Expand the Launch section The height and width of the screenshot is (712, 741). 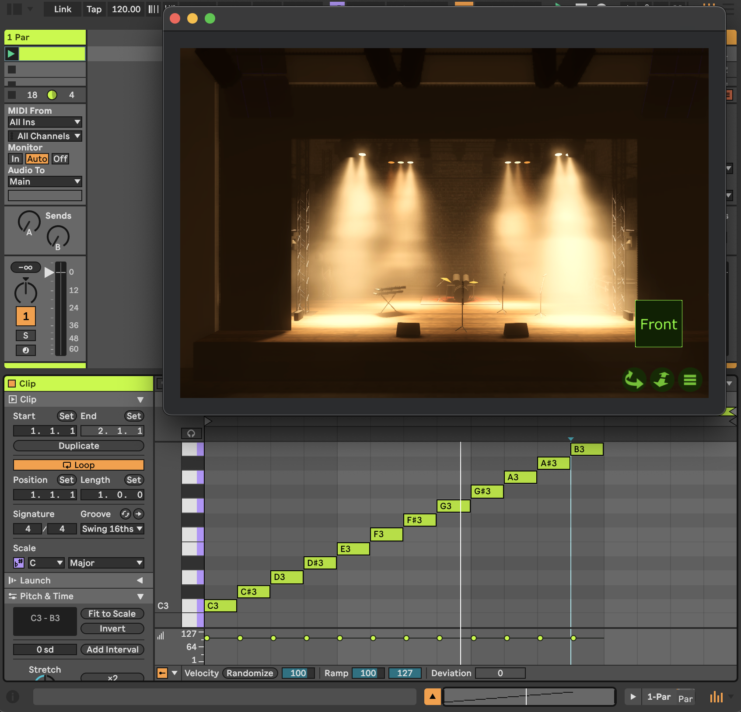pos(140,580)
